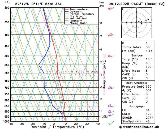Click the 'K' index row label
Viewport: 167px width, 129px height.
(123, 43)
